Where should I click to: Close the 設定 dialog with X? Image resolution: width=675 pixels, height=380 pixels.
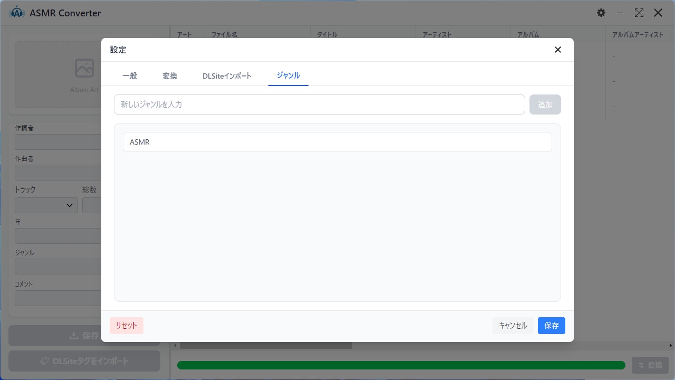tap(558, 50)
